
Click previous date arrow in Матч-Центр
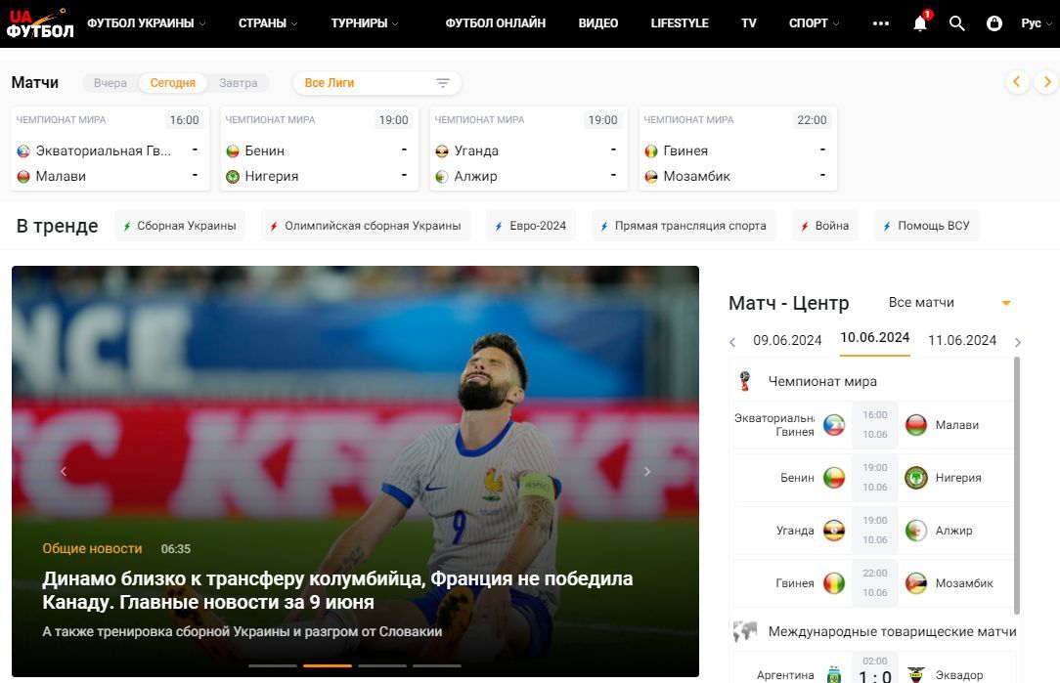[x=732, y=343]
